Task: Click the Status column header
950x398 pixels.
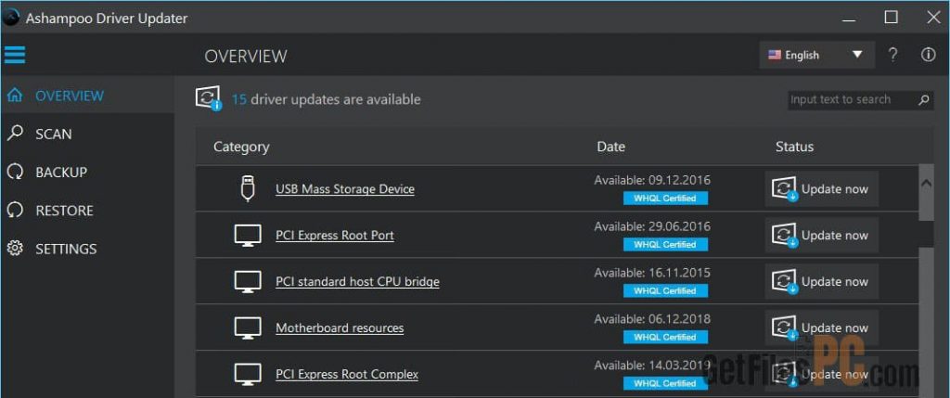Action: coord(794,147)
